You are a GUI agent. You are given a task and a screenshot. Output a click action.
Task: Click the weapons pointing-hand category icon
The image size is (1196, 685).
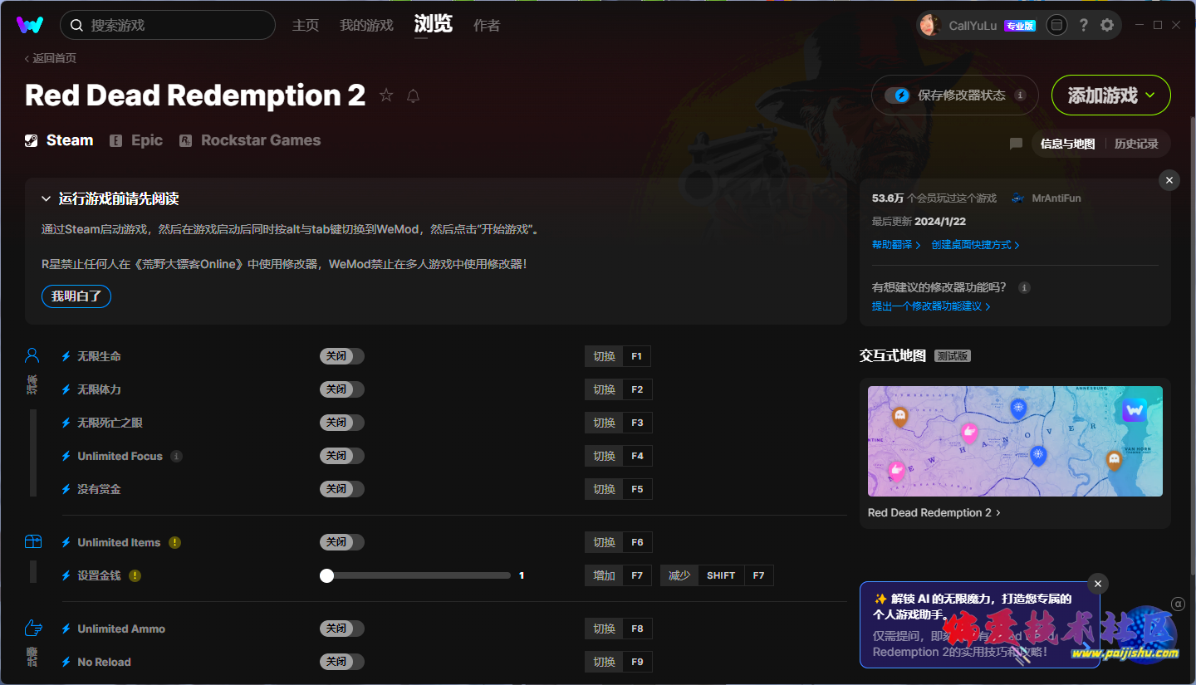tap(33, 628)
